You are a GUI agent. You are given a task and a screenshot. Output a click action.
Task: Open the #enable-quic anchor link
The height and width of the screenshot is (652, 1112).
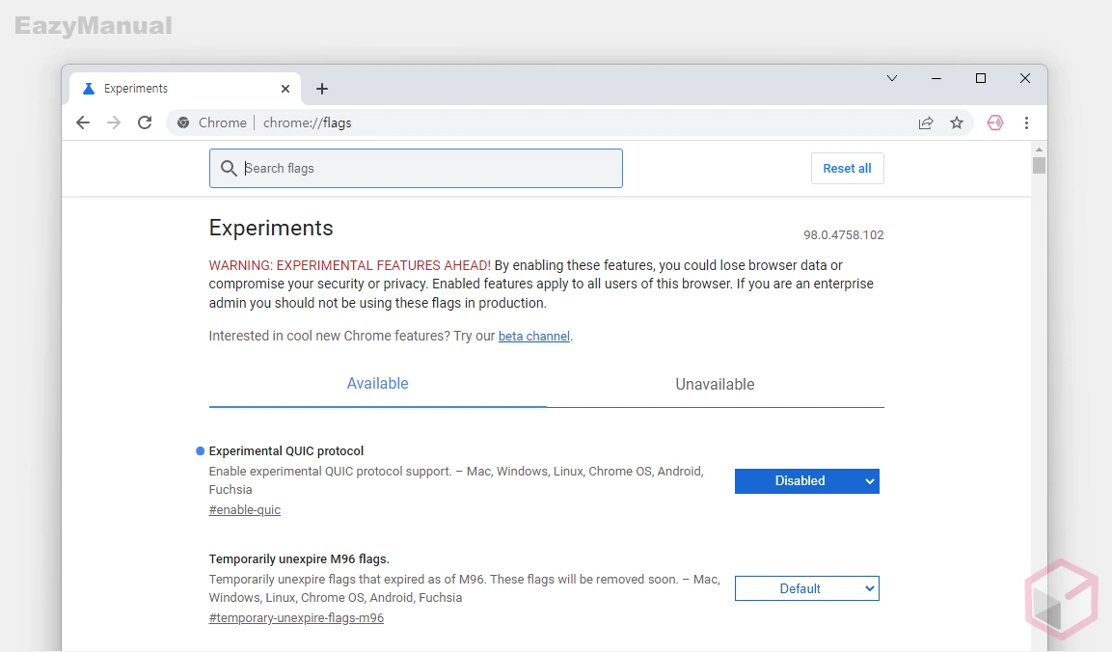tap(245, 510)
